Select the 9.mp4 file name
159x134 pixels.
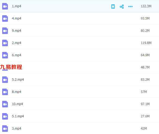click(x=17, y=31)
